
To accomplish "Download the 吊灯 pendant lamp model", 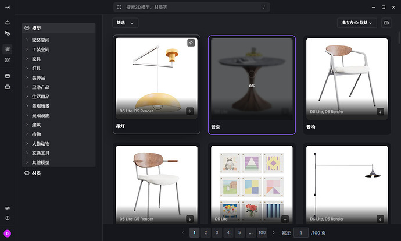I will tap(190, 111).
